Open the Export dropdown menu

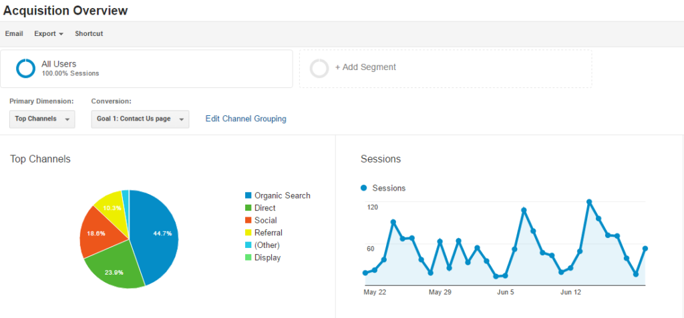[49, 33]
